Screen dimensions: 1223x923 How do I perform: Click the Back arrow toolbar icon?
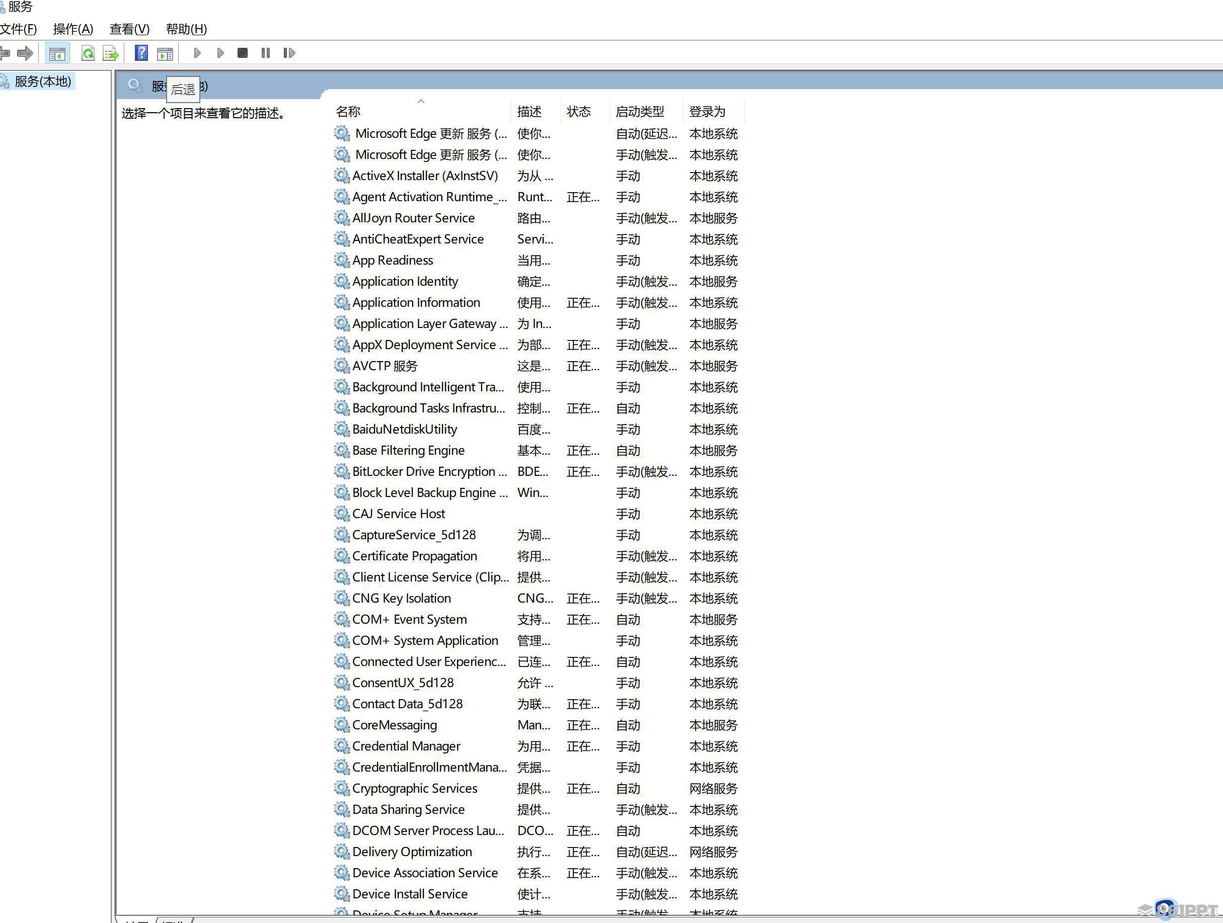tap(5, 53)
